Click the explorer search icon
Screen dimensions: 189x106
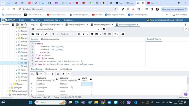[26, 25]
